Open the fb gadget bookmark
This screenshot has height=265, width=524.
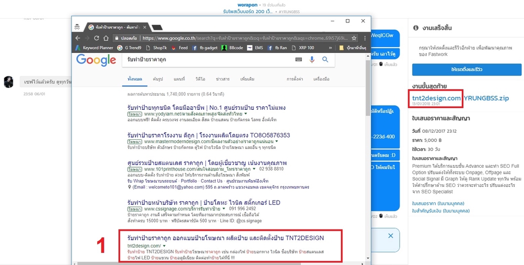pos(205,48)
